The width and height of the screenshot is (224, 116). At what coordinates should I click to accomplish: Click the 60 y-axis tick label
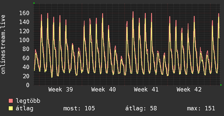point(26,58)
